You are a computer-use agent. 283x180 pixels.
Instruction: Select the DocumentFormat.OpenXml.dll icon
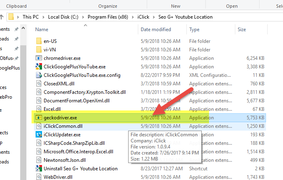click(x=39, y=100)
